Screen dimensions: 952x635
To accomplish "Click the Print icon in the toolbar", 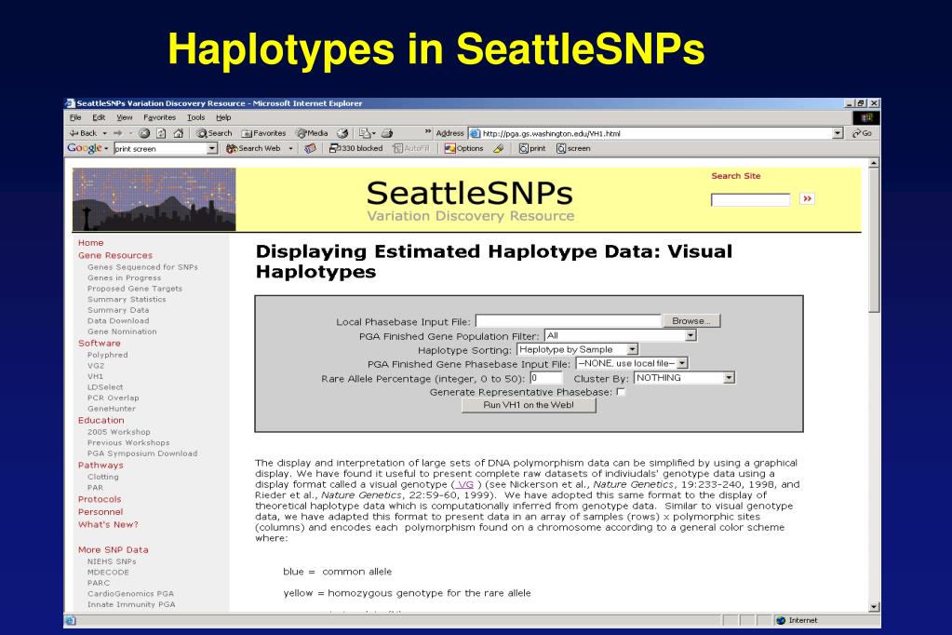I will coord(387,133).
